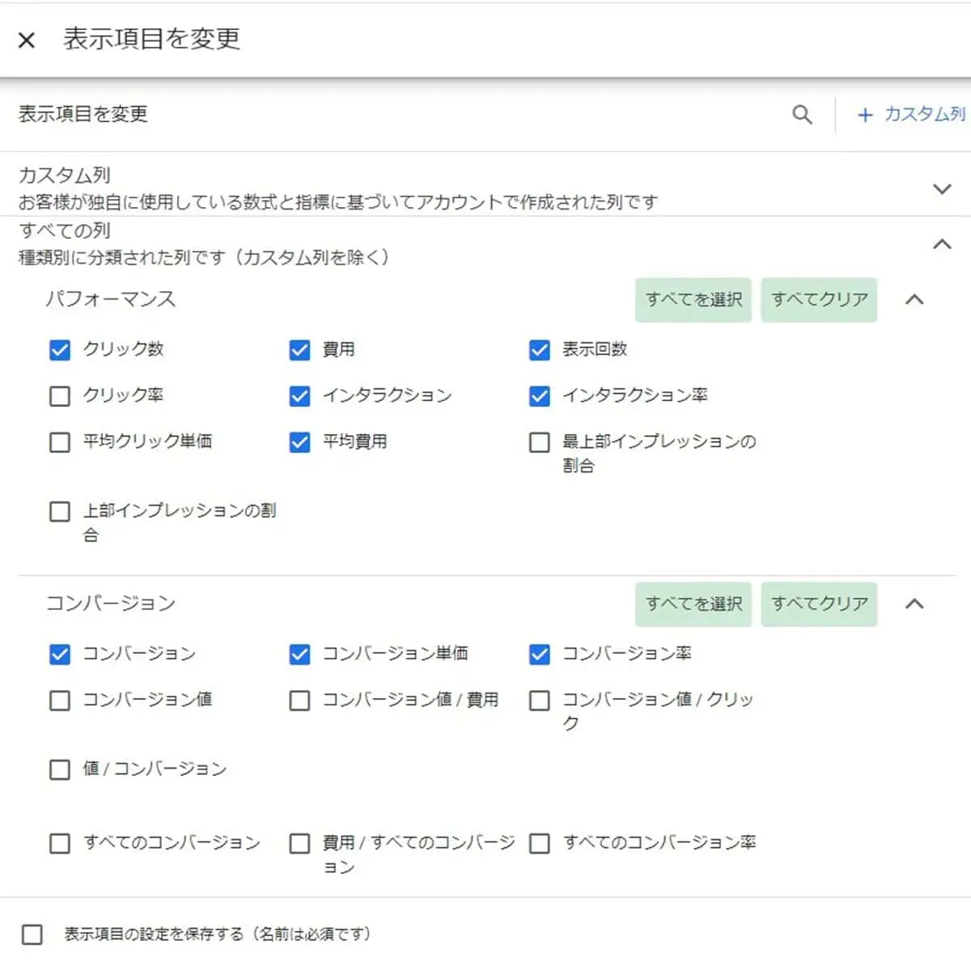Check 表示項目の設定を保存する at the bottom
971x966 pixels.
pos(32,934)
